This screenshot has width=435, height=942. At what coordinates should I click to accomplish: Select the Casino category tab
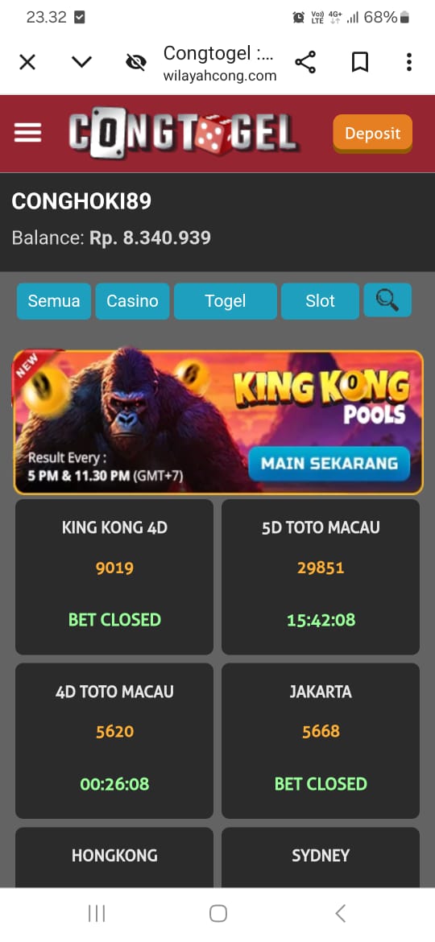tap(132, 301)
